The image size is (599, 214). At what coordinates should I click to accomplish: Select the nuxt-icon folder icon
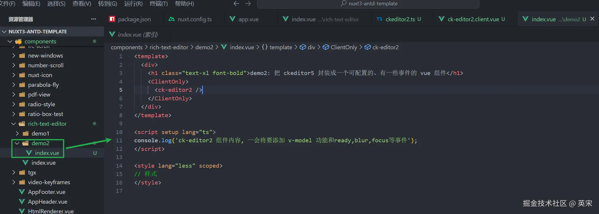22,75
